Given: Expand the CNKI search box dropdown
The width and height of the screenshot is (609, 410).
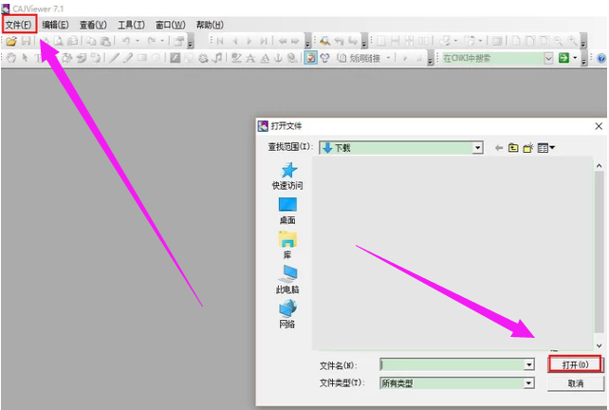Looking at the screenshot, I should coord(548,58).
